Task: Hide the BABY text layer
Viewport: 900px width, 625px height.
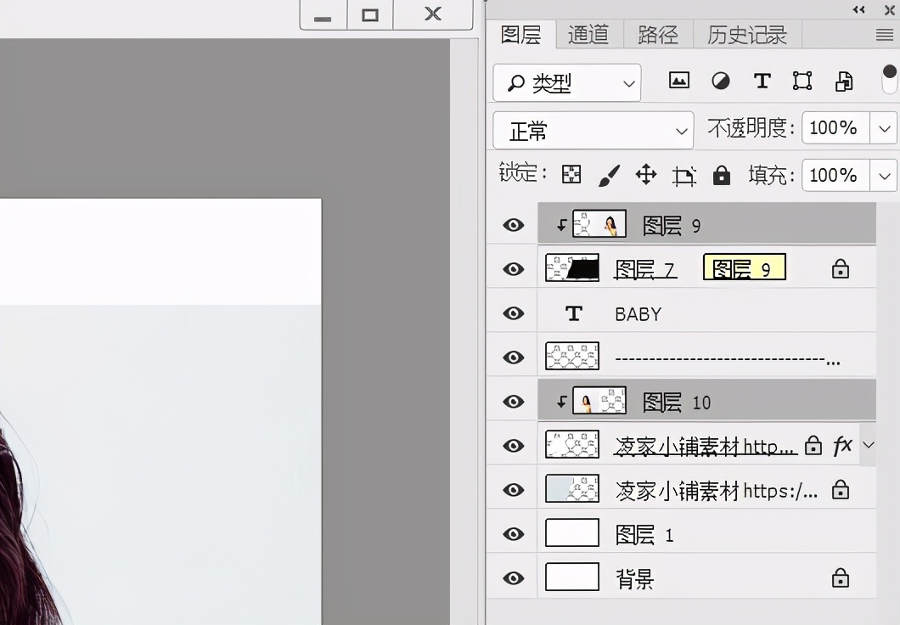Action: pos(513,313)
